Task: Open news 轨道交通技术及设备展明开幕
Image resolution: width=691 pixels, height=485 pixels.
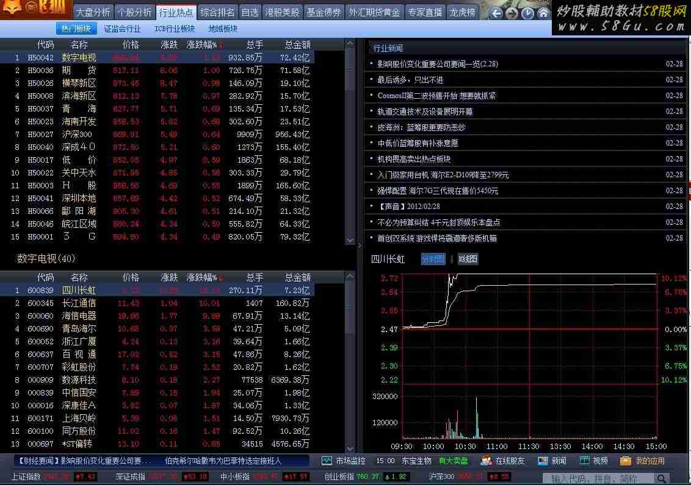Action: pos(425,112)
